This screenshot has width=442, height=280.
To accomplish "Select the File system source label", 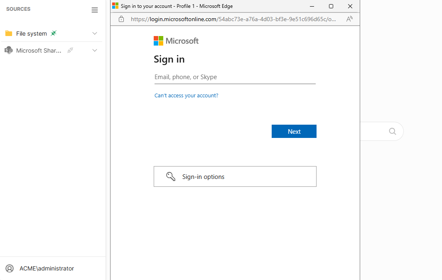I will [x=32, y=34].
